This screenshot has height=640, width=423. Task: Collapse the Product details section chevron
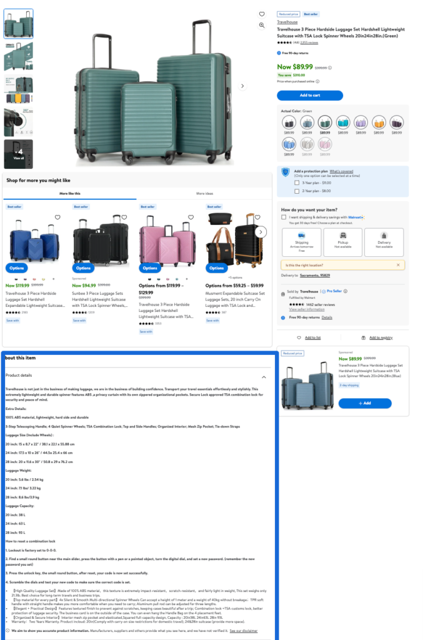(264, 377)
